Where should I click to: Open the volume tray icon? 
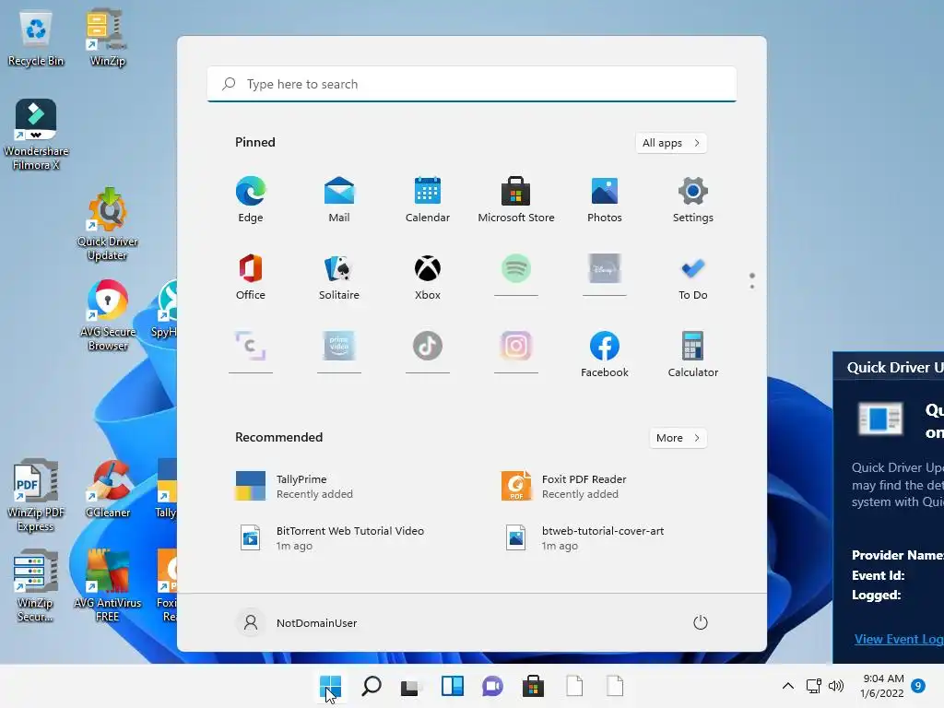coord(835,686)
